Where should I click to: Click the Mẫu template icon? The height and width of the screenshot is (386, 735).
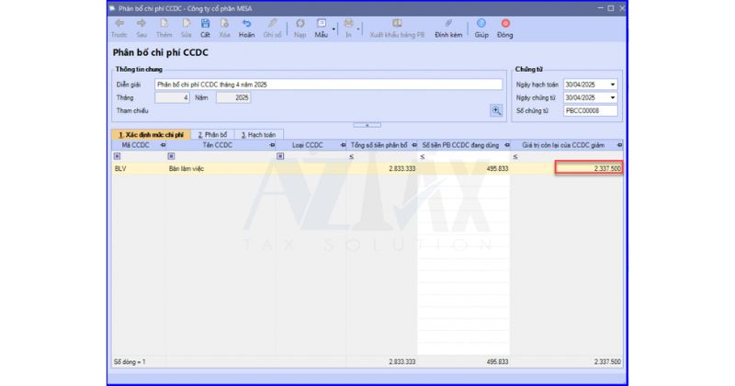321,23
